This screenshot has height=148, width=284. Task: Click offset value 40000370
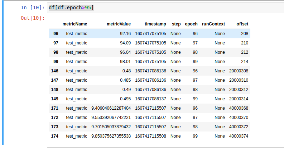pyautogui.click(x=239, y=118)
